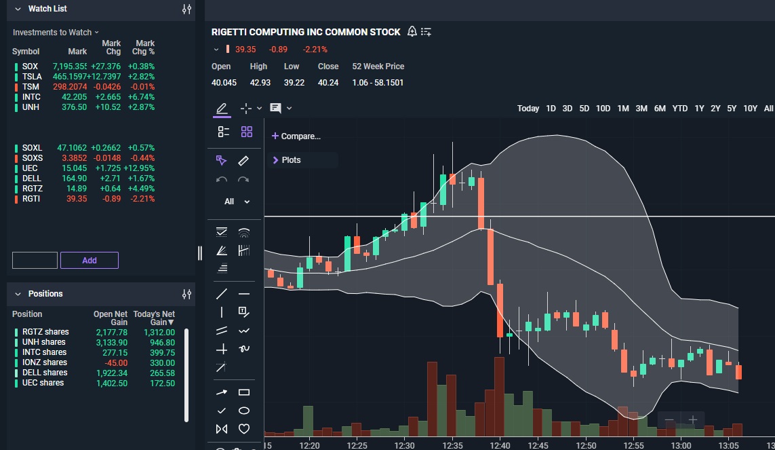This screenshot has height=450, width=775.
Task: Select the text note tool
Action: (x=243, y=312)
